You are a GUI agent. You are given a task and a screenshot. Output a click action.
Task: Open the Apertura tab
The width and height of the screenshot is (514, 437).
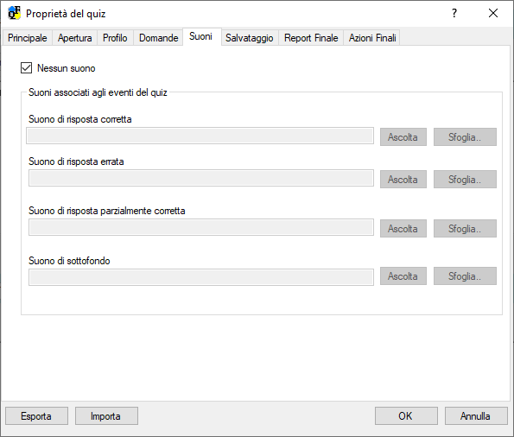pyautogui.click(x=75, y=38)
